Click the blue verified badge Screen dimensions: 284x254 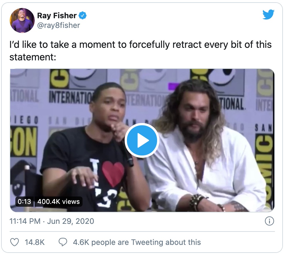[83, 15]
